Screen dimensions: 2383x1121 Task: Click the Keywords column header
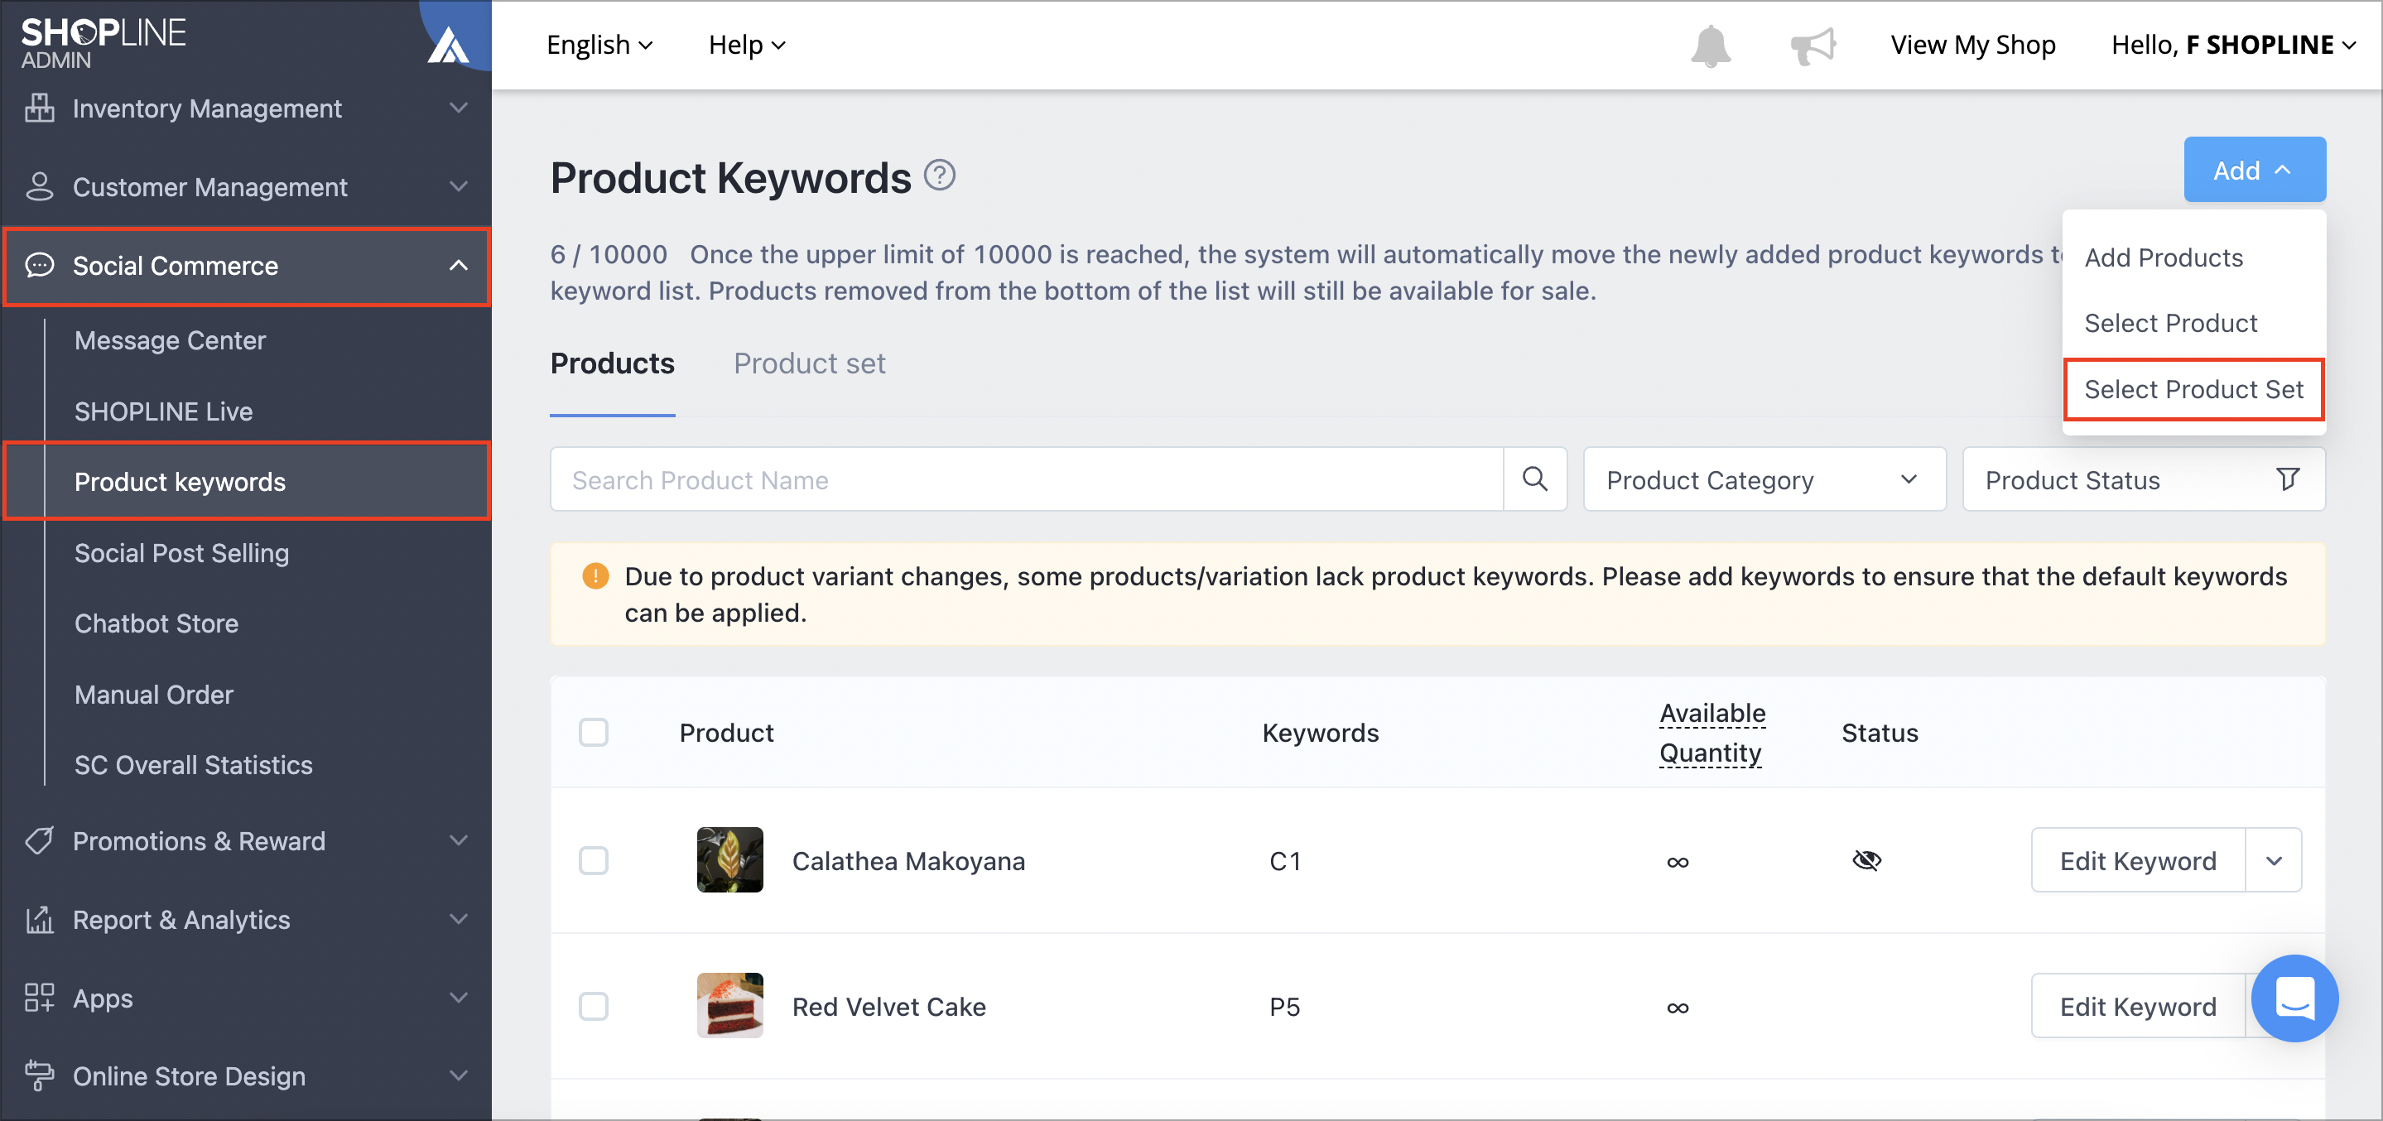click(x=1320, y=733)
